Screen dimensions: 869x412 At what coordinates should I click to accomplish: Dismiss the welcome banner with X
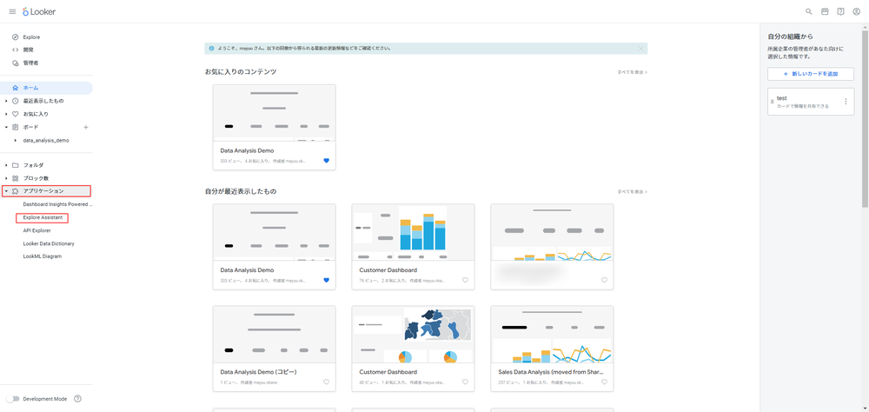click(641, 49)
